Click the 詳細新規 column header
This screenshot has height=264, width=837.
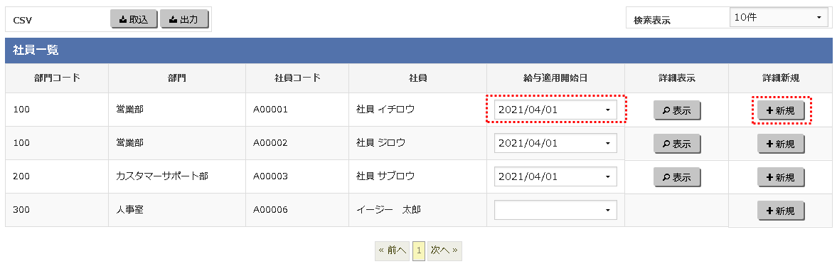point(780,78)
